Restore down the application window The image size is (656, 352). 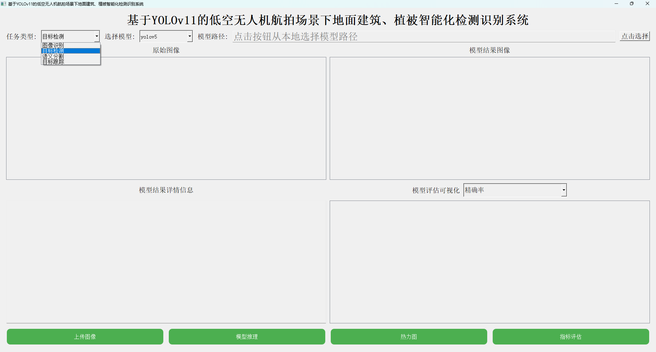click(632, 4)
